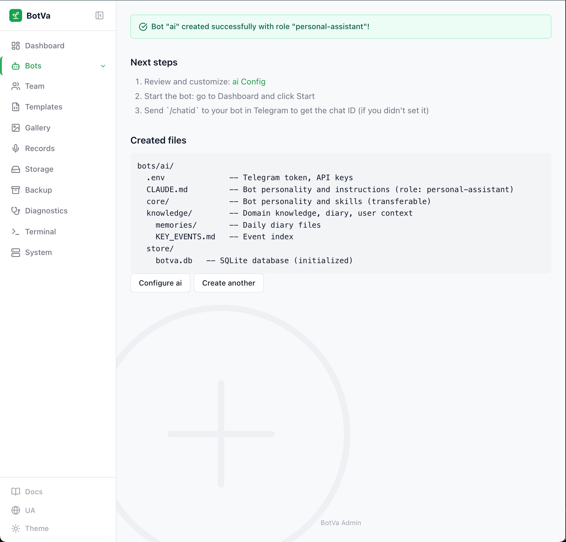Click the Records microphone icon
This screenshot has width=566, height=542.
(x=16, y=148)
